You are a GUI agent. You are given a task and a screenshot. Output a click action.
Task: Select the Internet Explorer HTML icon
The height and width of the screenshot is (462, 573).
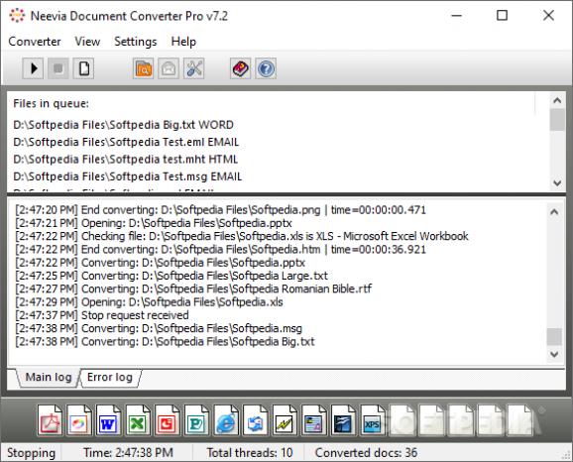[226, 420]
